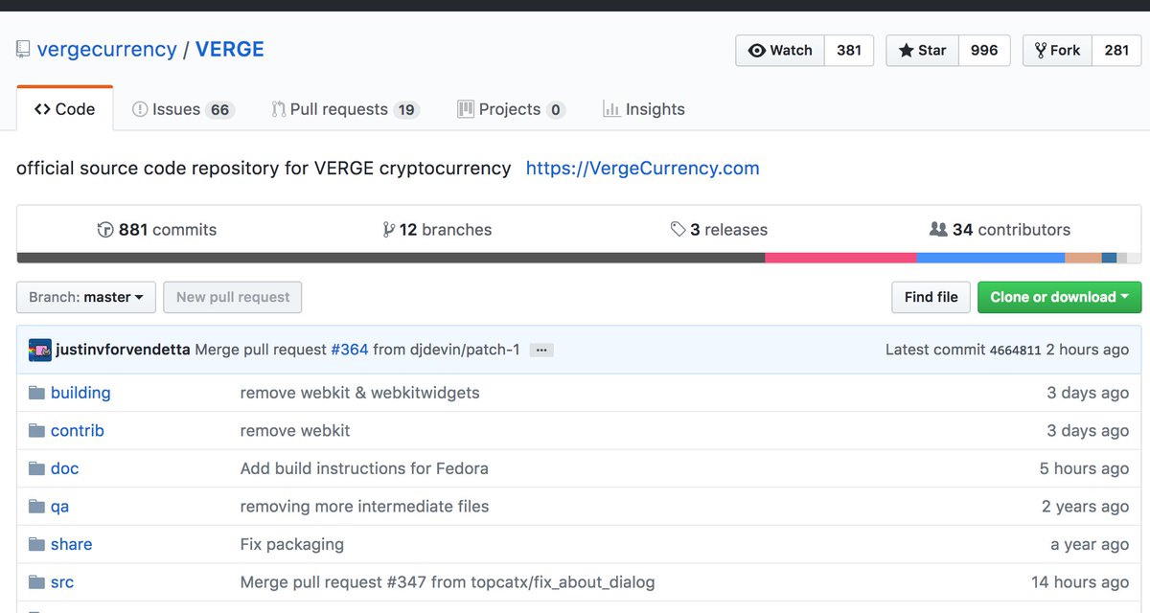1150x613 pixels.
Task: Open pull request #364 link
Action: point(350,350)
